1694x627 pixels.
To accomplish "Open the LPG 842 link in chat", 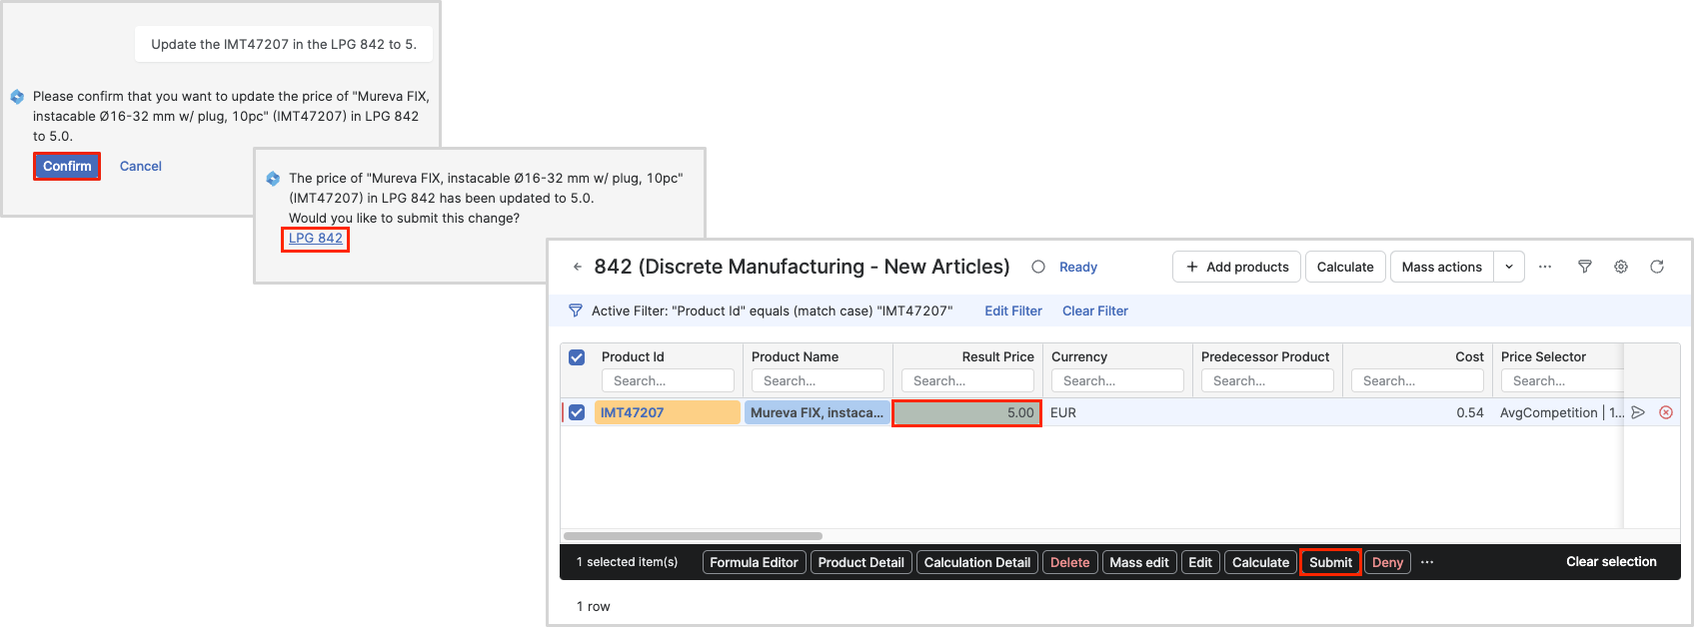I will (316, 238).
